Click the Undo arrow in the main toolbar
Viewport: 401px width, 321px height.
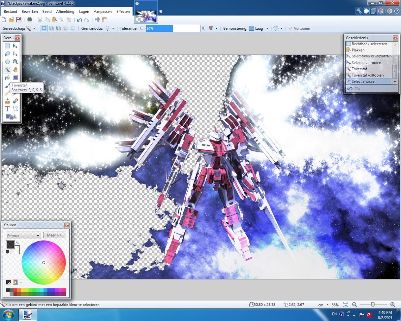tap(79, 20)
